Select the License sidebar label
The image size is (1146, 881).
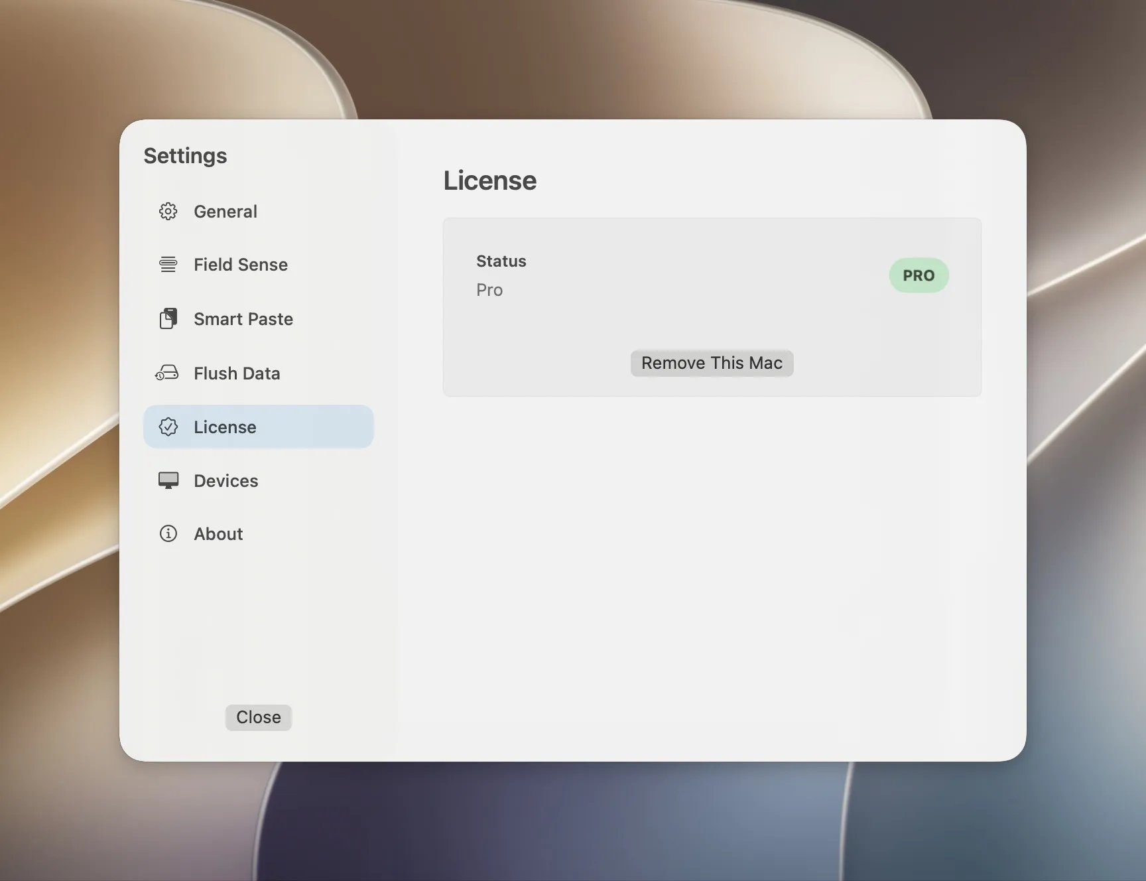(225, 427)
